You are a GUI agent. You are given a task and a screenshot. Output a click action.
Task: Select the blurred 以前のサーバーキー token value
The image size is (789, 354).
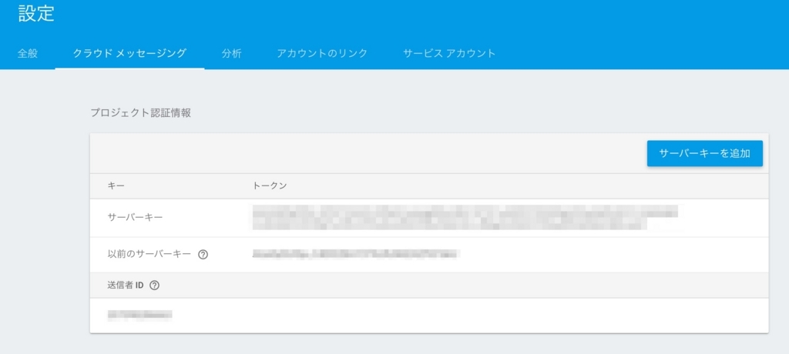pyautogui.click(x=355, y=254)
